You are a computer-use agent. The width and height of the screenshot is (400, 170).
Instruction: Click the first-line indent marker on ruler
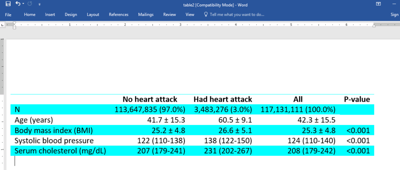(14, 23)
